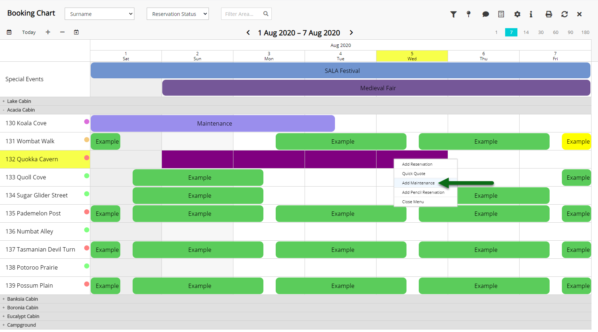
Task: Open the speech bubble notes icon
Action: 486,14
